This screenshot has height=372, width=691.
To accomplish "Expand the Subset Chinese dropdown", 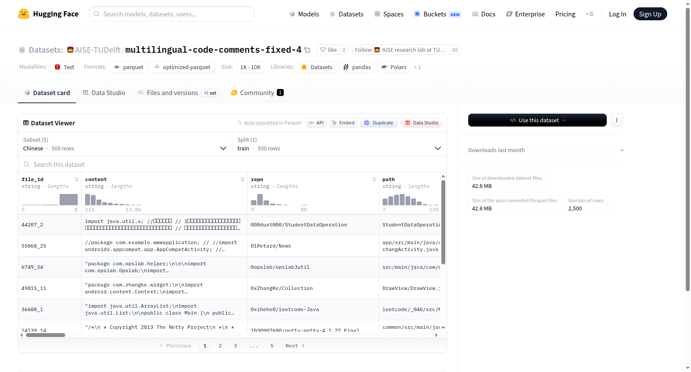I will [125, 144].
